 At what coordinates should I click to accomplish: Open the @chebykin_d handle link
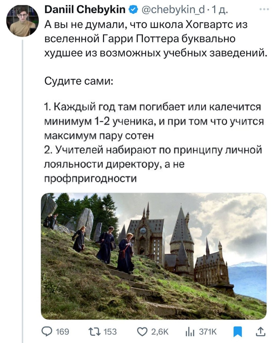click(x=174, y=10)
